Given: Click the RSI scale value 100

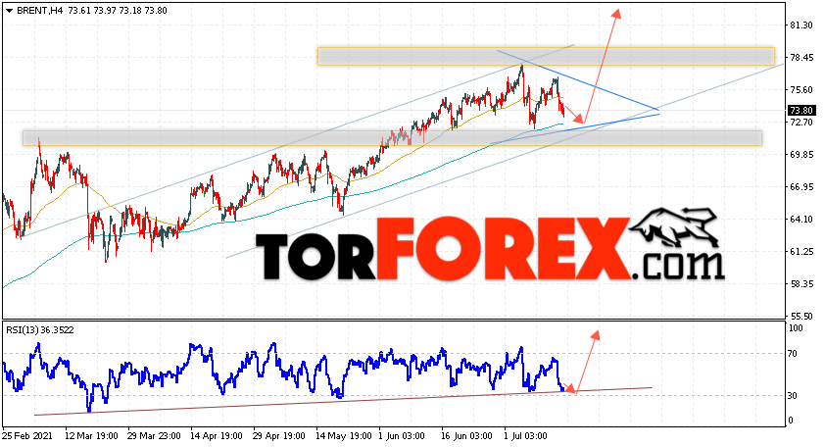Looking at the screenshot, I should (797, 328).
